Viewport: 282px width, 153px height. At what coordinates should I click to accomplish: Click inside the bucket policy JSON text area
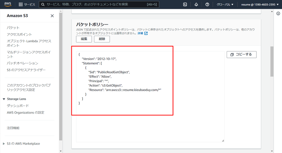(150, 97)
